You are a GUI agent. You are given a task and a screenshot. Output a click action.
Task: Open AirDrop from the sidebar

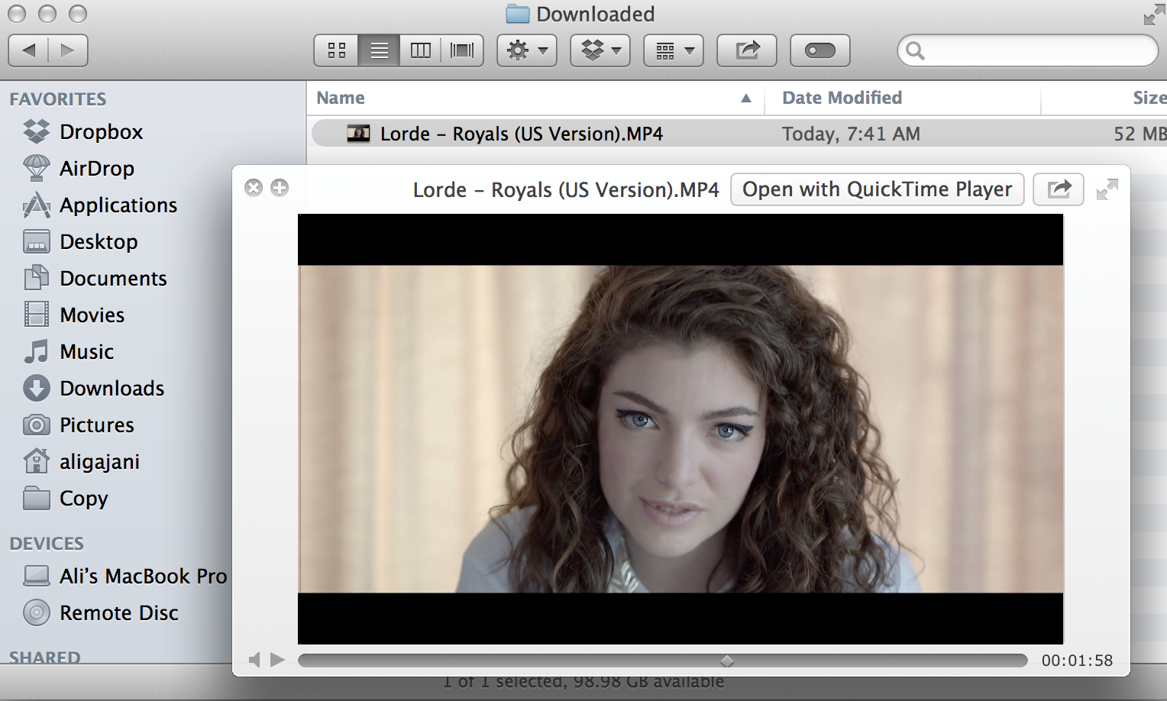(x=97, y=169)
